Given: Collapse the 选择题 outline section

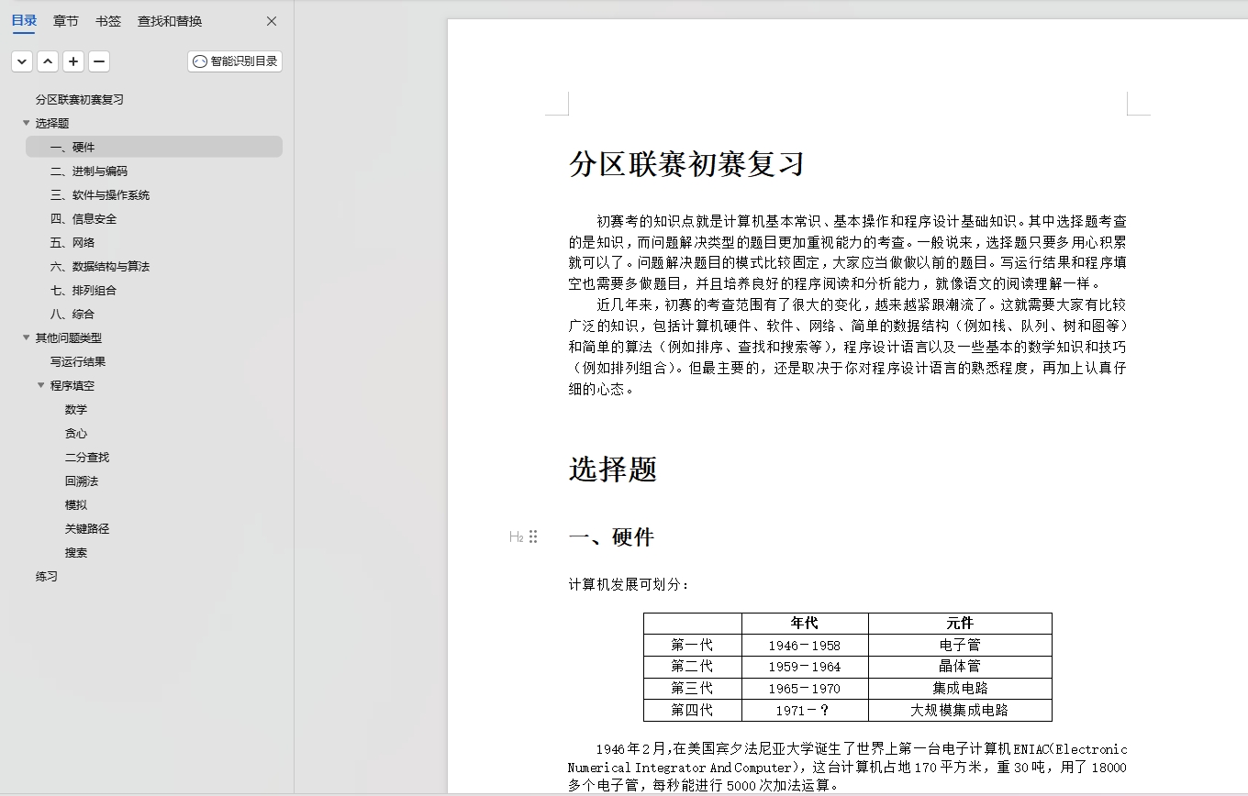Looking at the screenshot, I should point(26,123).
